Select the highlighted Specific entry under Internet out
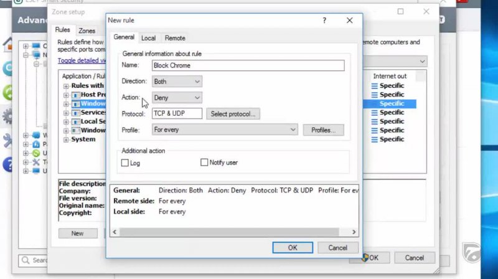The image size is (498, 279). [x=392, y=103]
